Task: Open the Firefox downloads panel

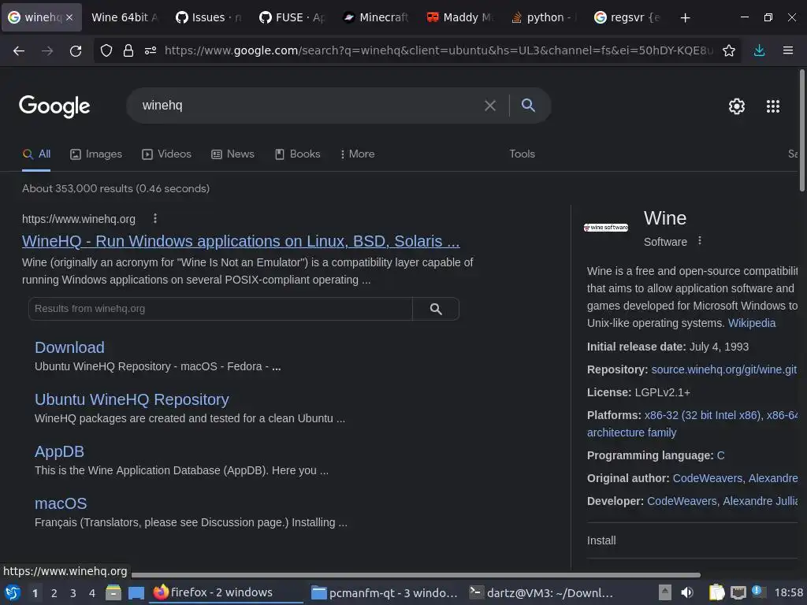Action: coord(759,50)
